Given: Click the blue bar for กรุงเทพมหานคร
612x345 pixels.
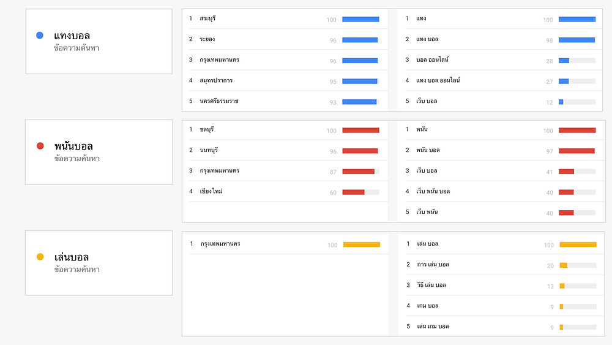Looking at the screenshot, I should click(360, 61).
